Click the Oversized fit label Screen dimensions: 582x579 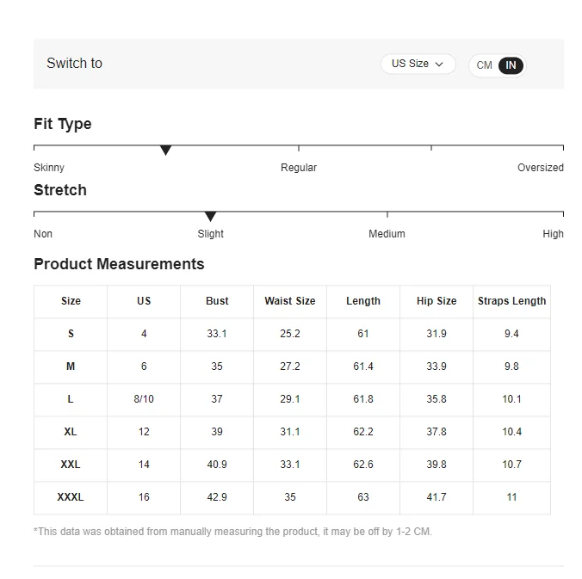pyautogui.click(x=540, y=168)
